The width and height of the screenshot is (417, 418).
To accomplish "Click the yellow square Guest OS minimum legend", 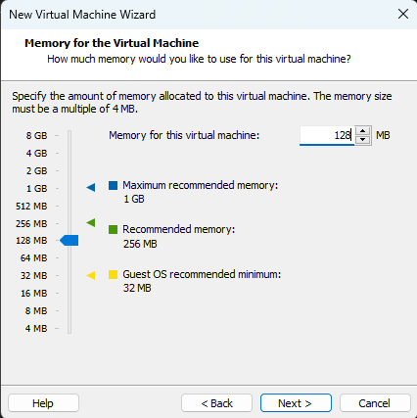I will 113,274.
